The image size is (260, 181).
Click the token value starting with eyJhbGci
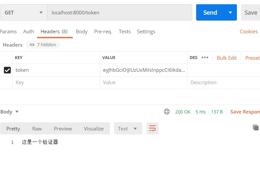point(144,70)
